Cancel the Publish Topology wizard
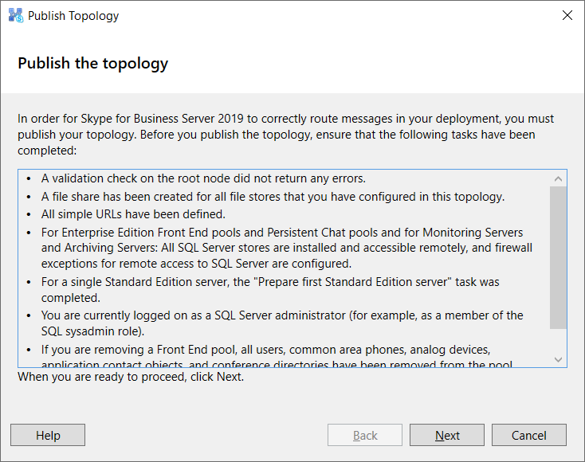 (x=528, y=435)
